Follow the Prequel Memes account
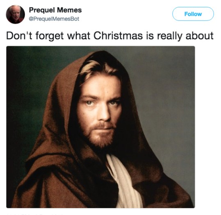221x215 pixels. click(193, 14)
